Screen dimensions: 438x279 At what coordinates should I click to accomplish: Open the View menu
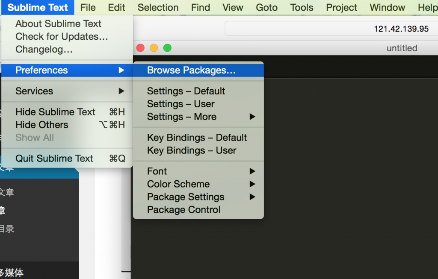[x=233, y=8]
